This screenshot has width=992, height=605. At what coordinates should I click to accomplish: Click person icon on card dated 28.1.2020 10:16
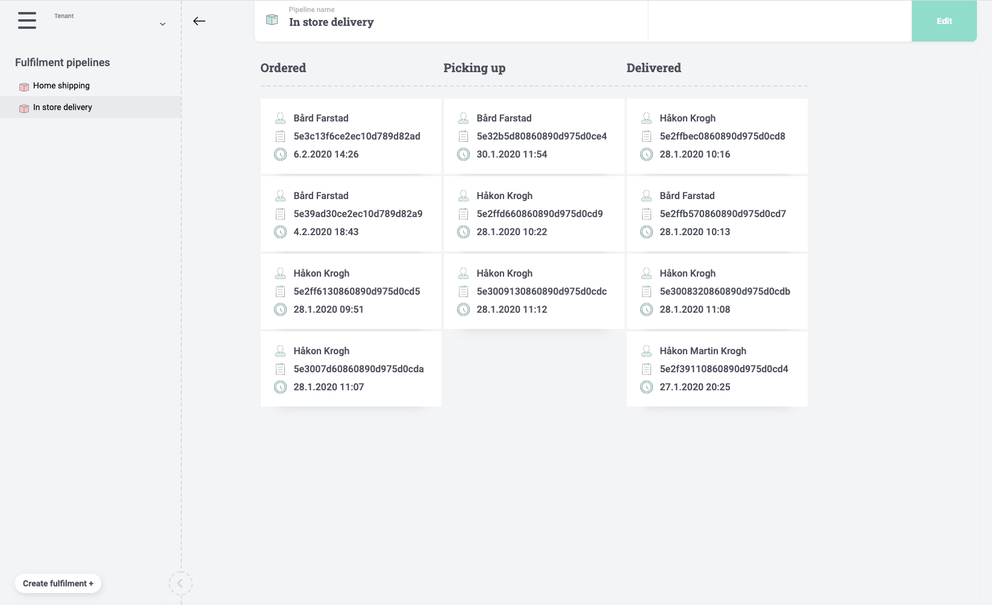tap(647, 118)
